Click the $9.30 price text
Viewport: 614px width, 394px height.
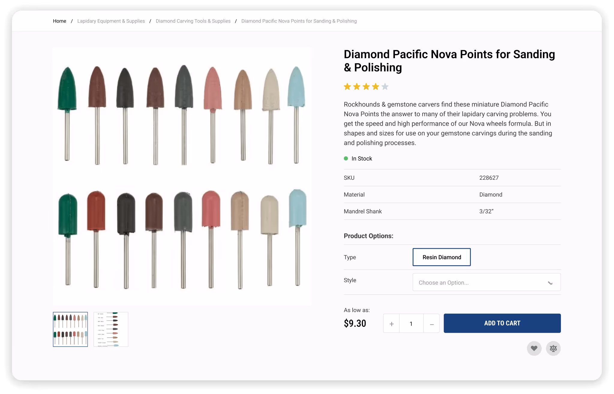pyautogui.click(x=355, y=323)
